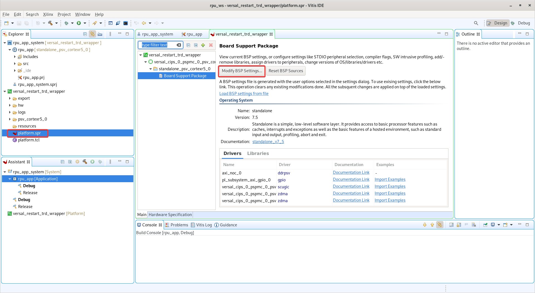This screenshot has width=535, height=293.
Task: Click the green Run play icon in main toolbar
Action: coord(79,23)
